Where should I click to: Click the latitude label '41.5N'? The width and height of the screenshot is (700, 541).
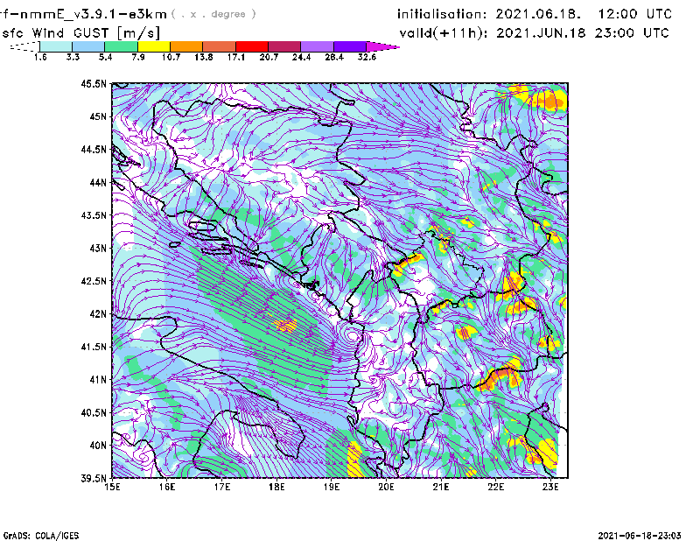click(94, 347)
